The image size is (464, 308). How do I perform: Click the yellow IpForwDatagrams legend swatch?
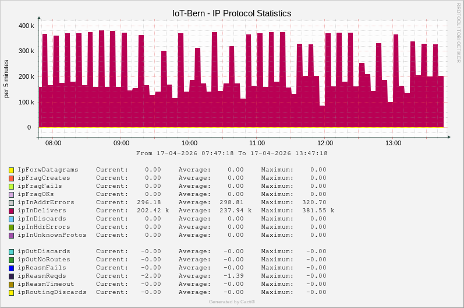point(11,170)
